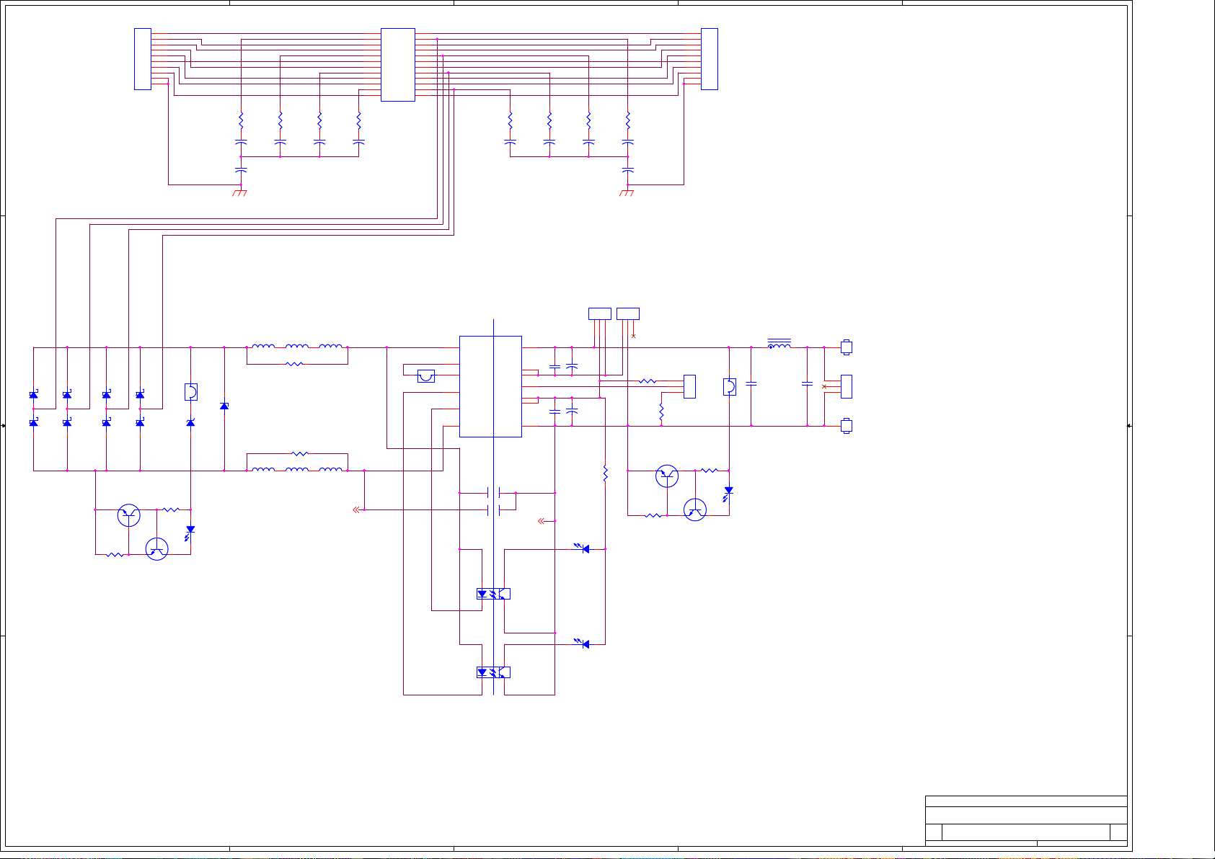Select the lower optocoupler on the isolation line
The width and height of the screenshot is (1215, 859).
[x=494, y=672]
